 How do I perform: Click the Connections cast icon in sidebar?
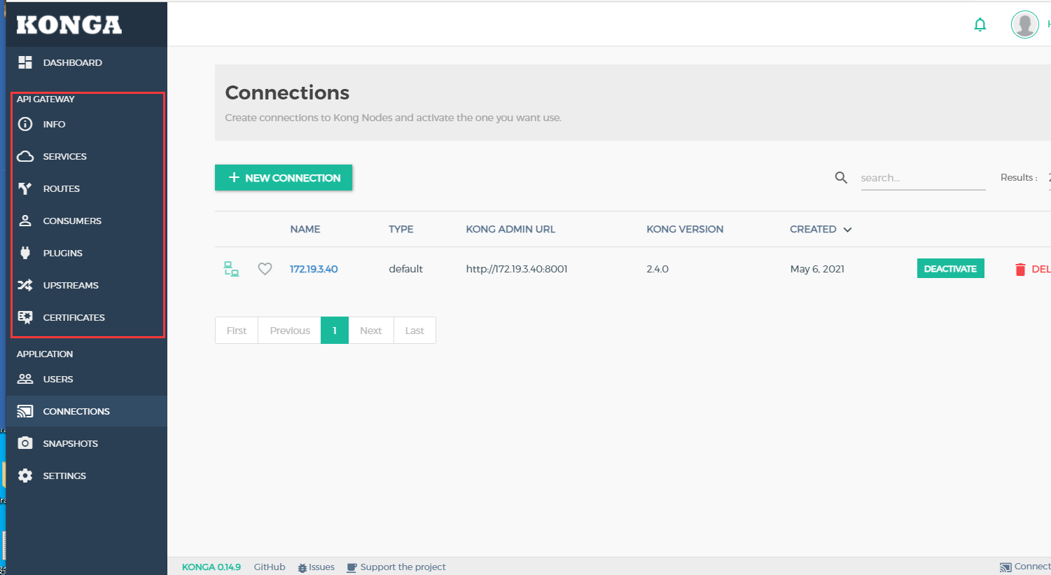pos(25,411)
